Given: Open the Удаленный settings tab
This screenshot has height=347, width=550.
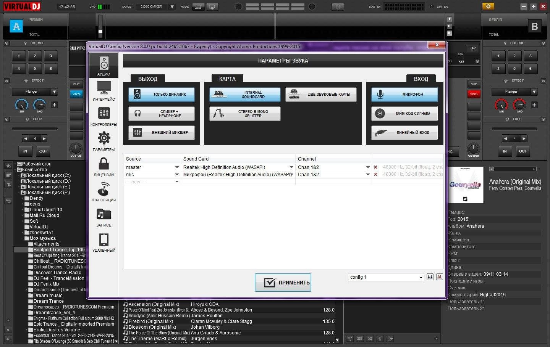Looking at the screenshot, I should tap(104, 242).
